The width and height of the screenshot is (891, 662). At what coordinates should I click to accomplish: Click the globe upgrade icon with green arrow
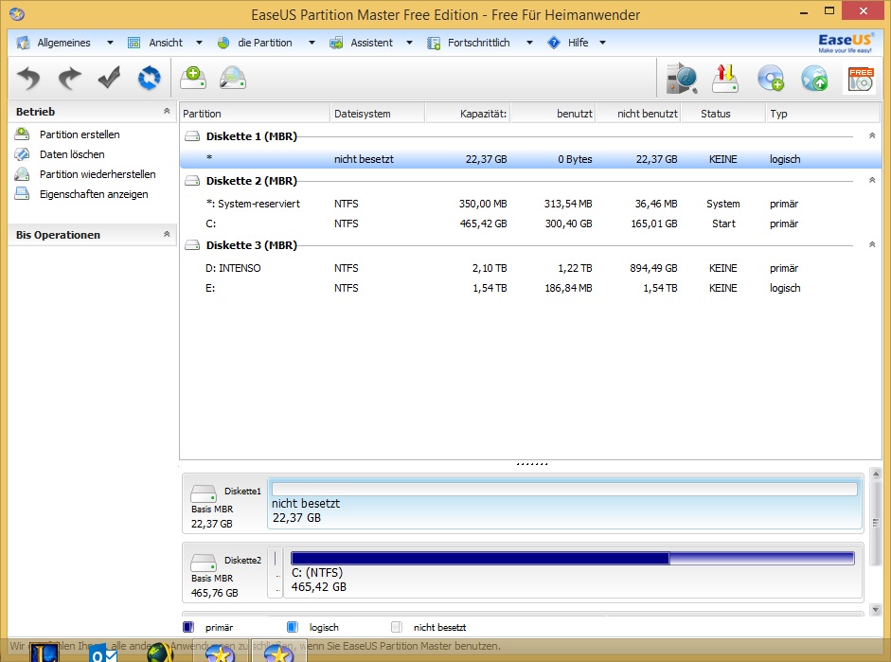[814, 79]
